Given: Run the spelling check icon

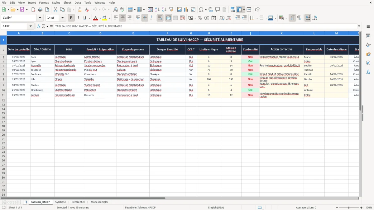Looking at the screenshot, I should (x=122, y=10).
